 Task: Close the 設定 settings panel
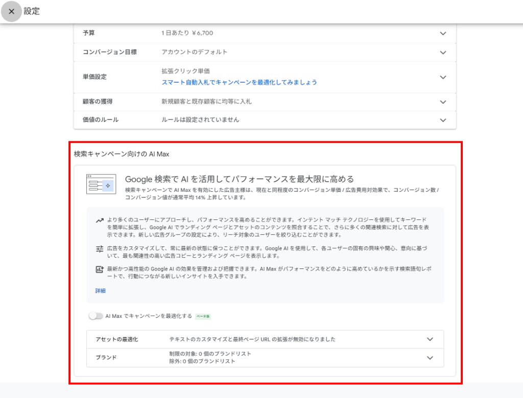tap(11, 11)
